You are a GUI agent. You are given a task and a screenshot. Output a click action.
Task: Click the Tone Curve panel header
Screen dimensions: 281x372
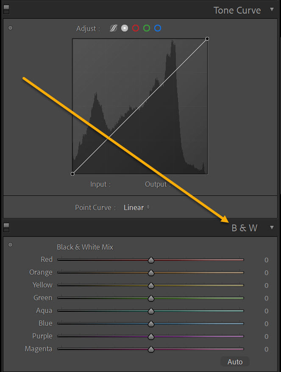pos(237,10)
